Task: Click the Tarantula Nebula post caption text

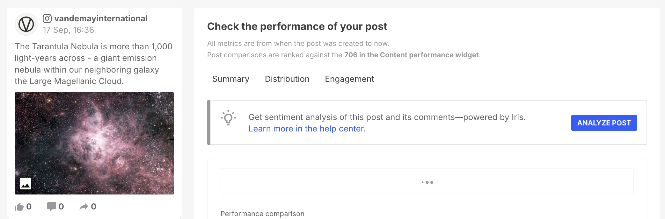Action: [x=94, y=64]
